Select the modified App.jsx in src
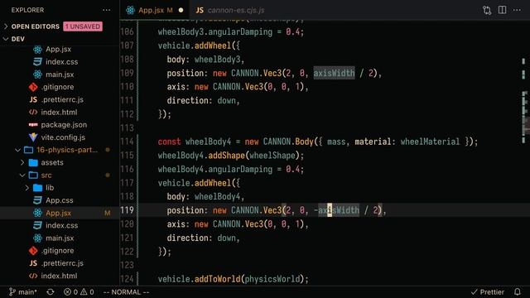This screenshot has height=298, width=530. [x=59, y=213]
